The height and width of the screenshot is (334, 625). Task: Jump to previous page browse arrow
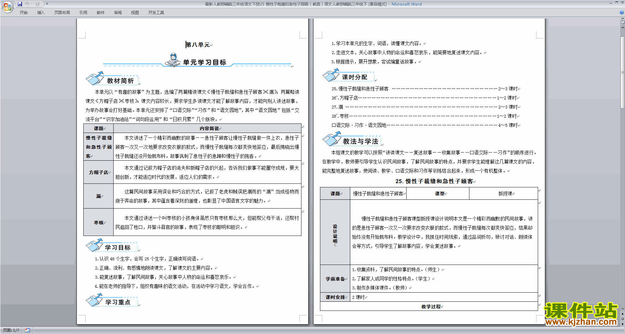(622, 314)
